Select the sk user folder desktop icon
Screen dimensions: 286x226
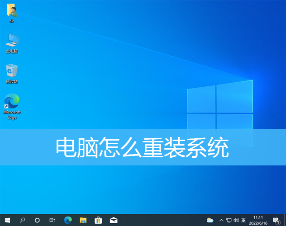pyautogui.click(x=11, y=13)
